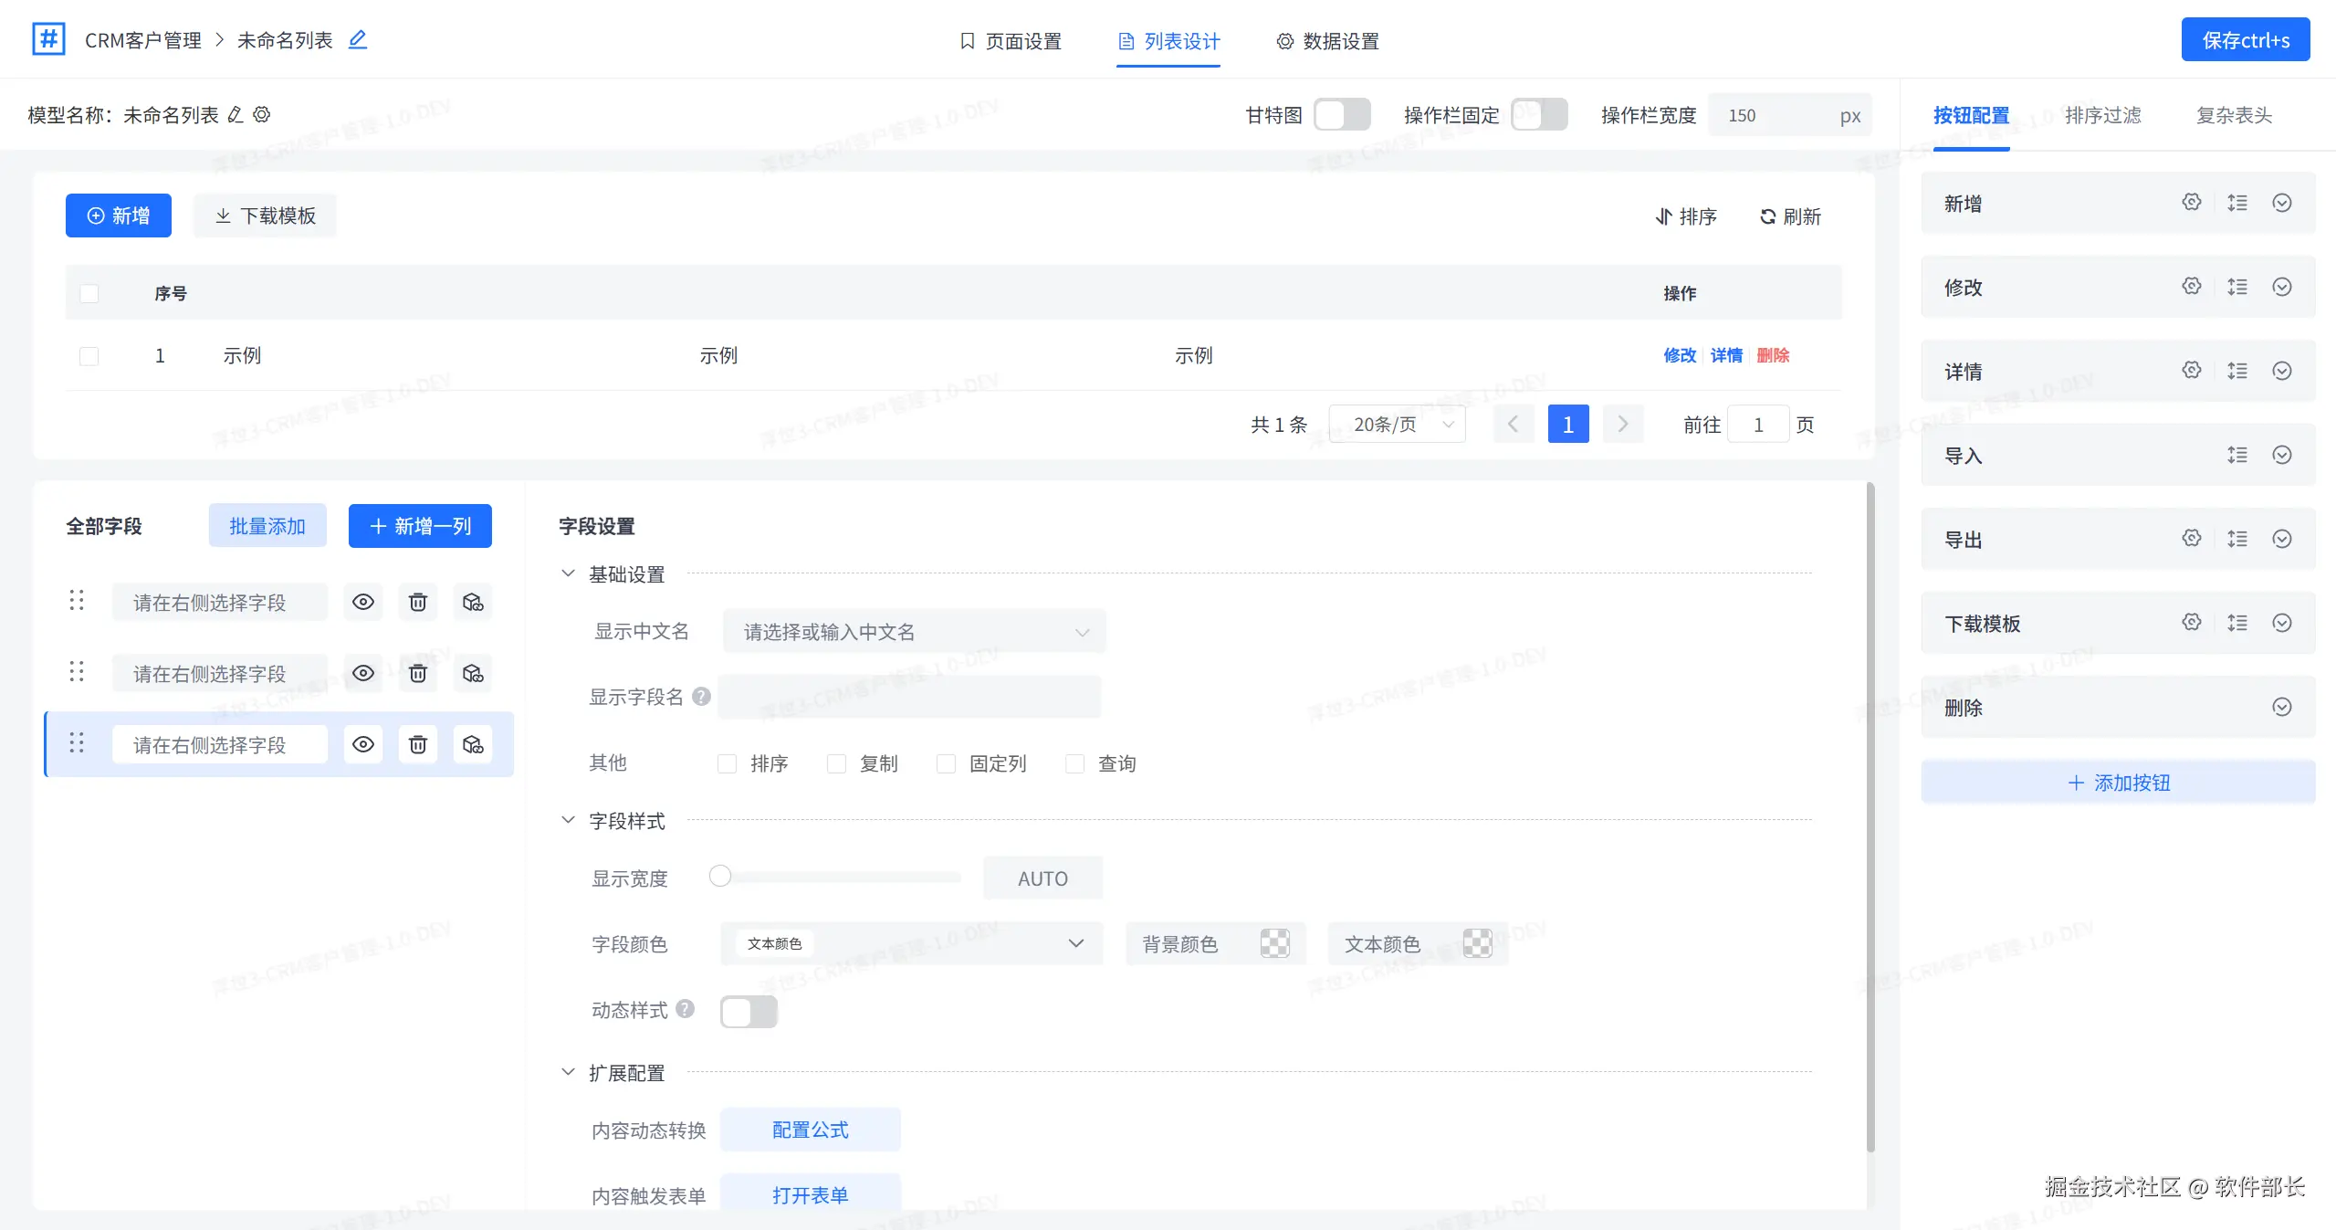Open gear settings for the 新增 button config

[x=2191, y=203]
